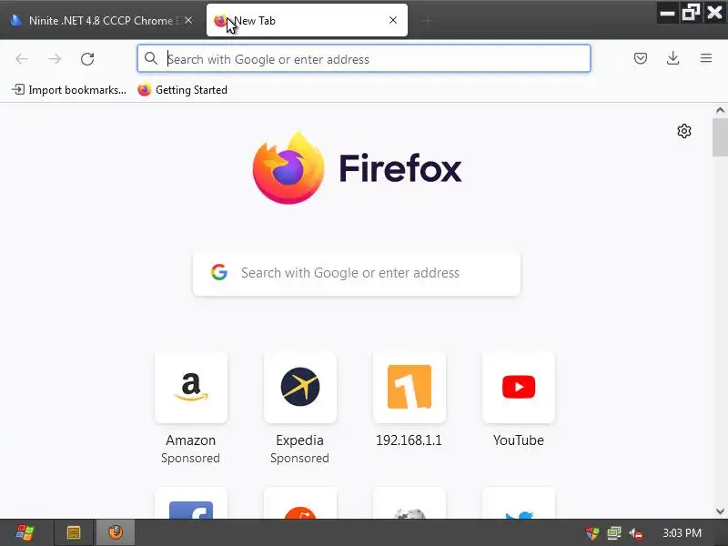Click the Google G logo in search box
Image resolution: width=728 pixels, height=546 pixels.
point(219,272)
